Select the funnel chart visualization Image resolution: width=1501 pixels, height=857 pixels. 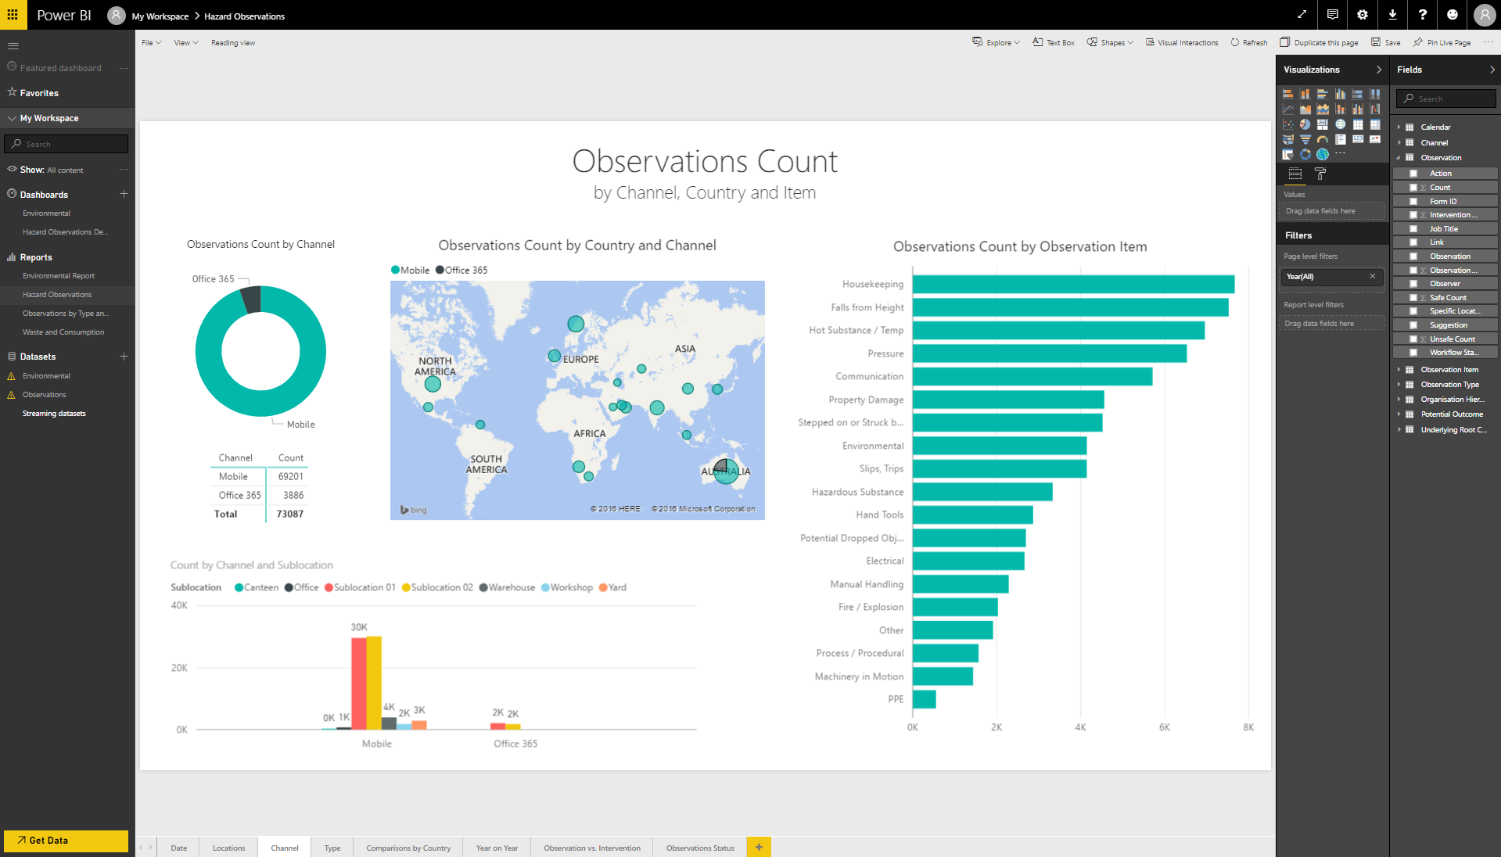tap(1305, 140)
